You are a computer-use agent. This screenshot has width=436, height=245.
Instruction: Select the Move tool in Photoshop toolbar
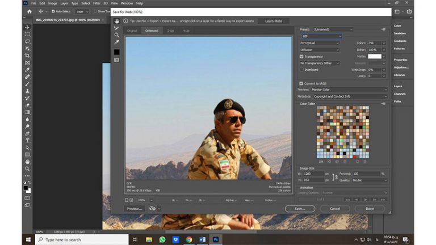[27, 27]
